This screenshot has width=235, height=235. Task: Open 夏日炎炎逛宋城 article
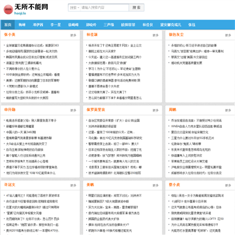(189, 133)
